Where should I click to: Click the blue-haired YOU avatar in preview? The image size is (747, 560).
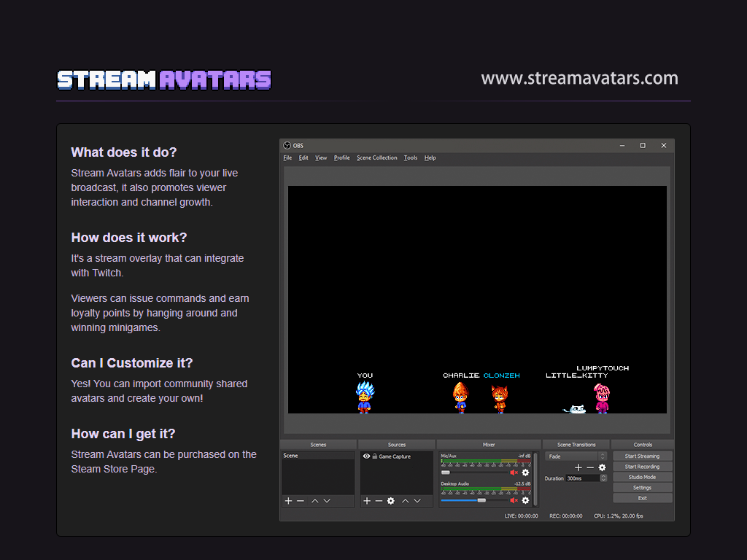pyautogui.click(x=365, y=397)
